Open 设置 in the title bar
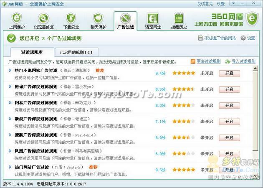The width and height of the screenshot is (263, 188). click(x=221, y=4)
